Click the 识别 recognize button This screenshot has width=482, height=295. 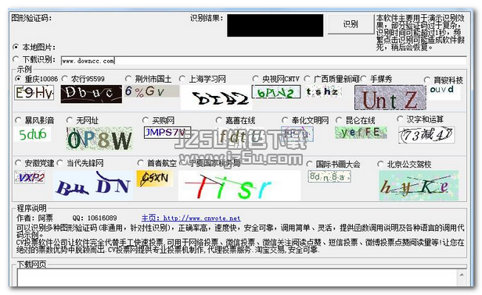pyautogui.click(x=351, y=24)
